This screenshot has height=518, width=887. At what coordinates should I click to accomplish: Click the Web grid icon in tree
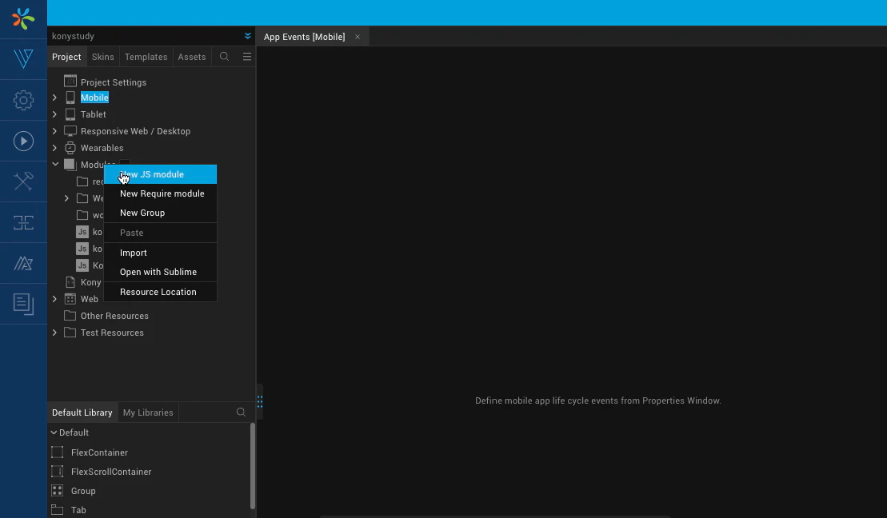tap(70, 299)
